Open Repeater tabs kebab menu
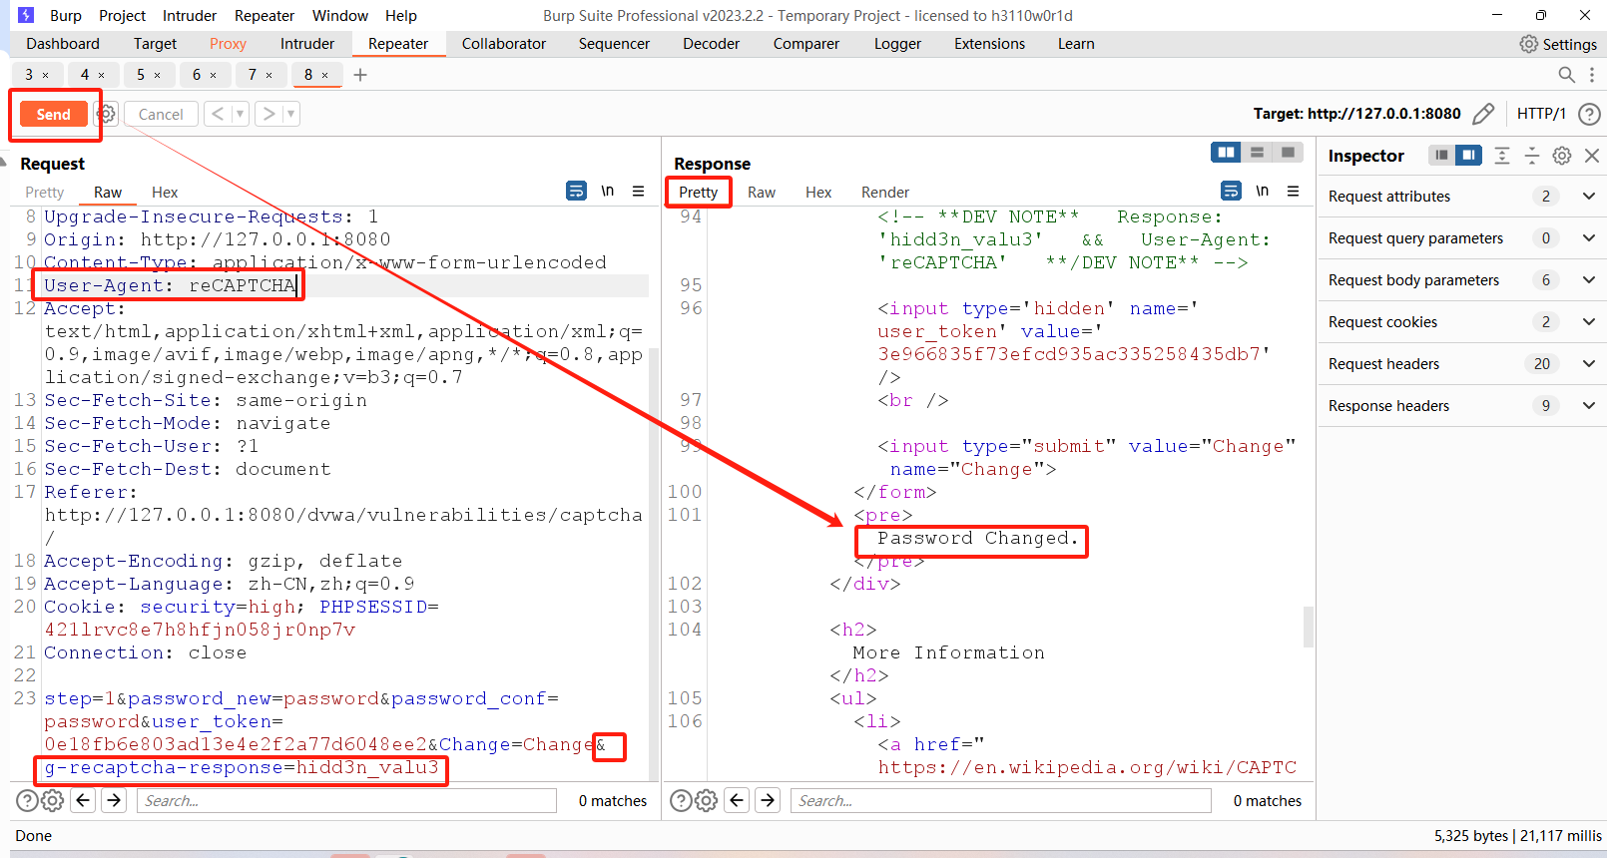1607x858 pixels. tap(1592, 75)
